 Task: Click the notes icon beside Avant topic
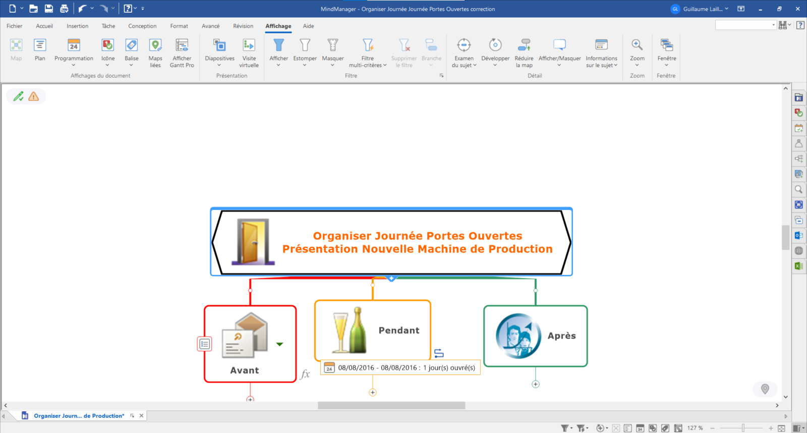pyautogui.click(x=204, y=344)
